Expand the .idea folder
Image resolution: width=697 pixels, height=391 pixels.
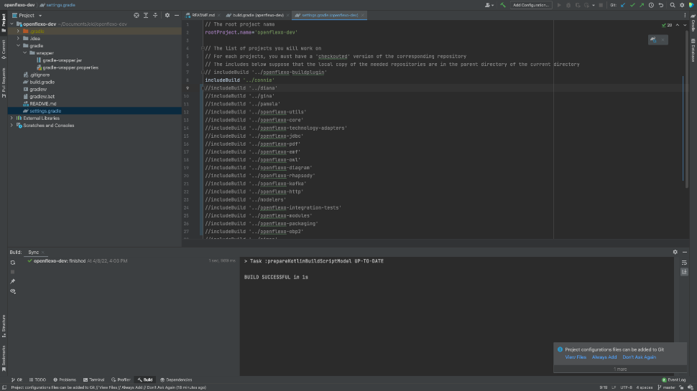point(18,39)
